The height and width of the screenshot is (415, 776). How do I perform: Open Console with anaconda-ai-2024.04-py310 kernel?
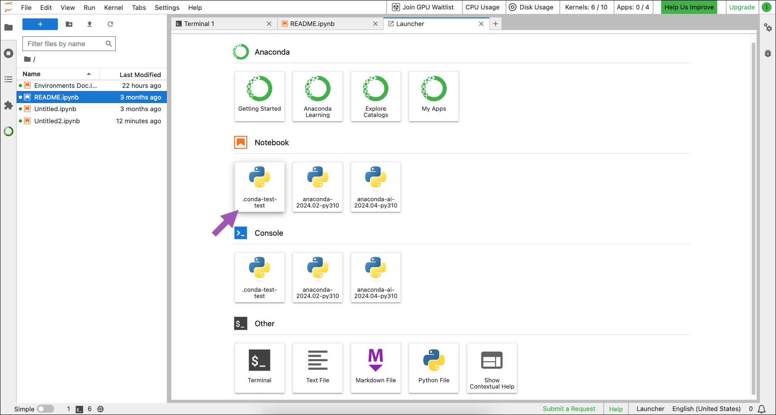pos(376,277)
